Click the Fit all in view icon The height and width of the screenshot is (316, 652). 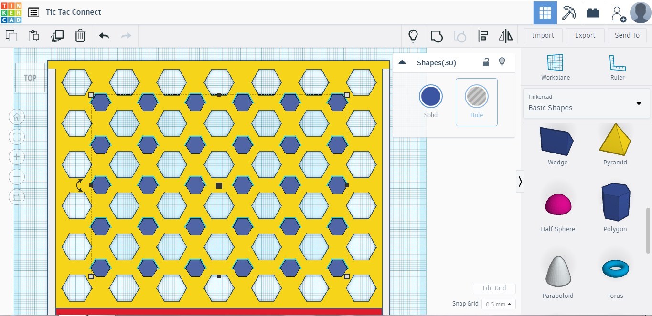coord(17,137)
